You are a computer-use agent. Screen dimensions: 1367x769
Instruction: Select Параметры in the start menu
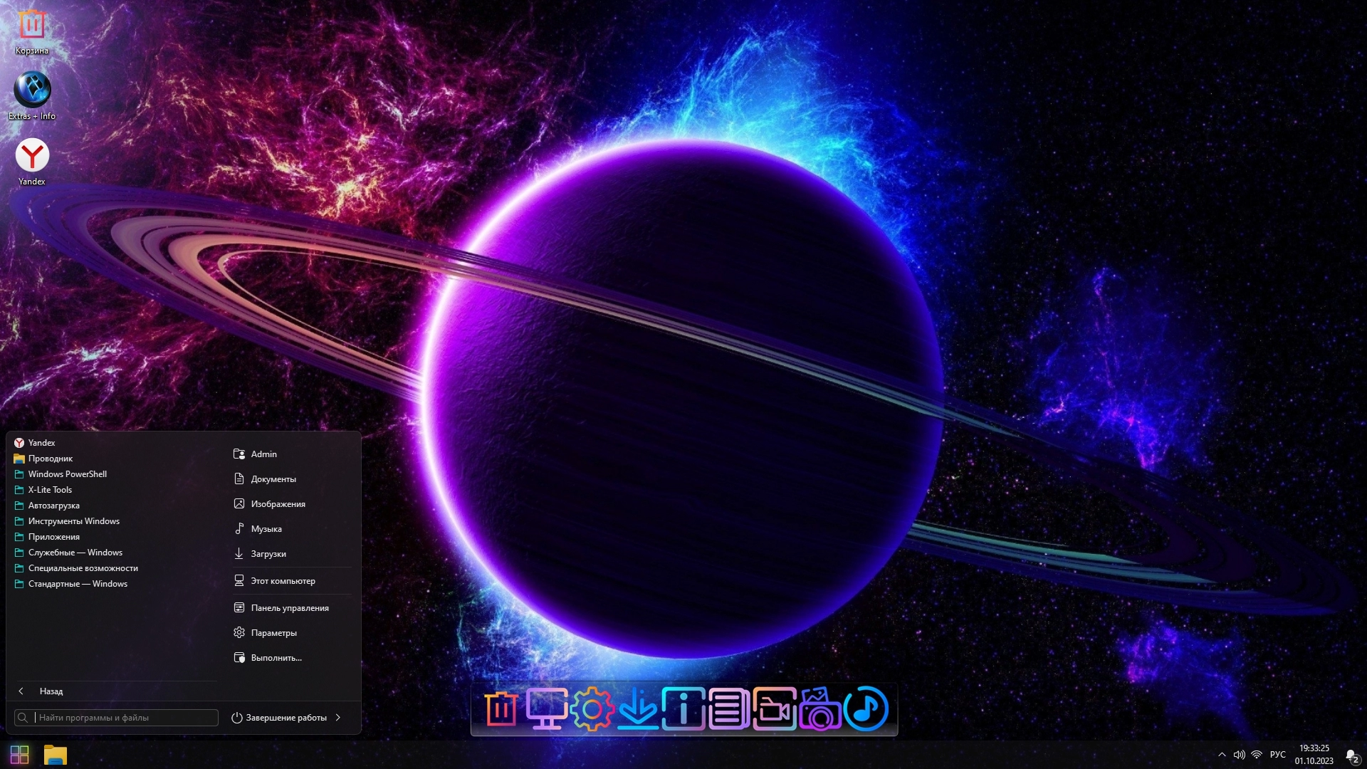pos(273,633)
